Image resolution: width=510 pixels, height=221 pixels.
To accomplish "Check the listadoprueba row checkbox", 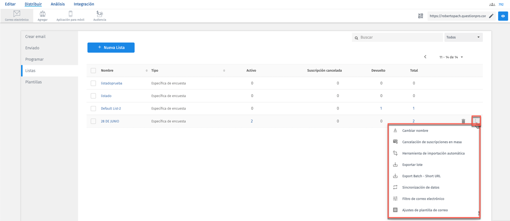I will (93, 83).
